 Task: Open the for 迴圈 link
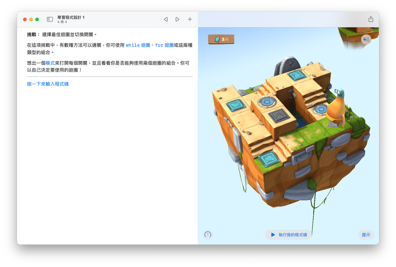coord(164,45)
